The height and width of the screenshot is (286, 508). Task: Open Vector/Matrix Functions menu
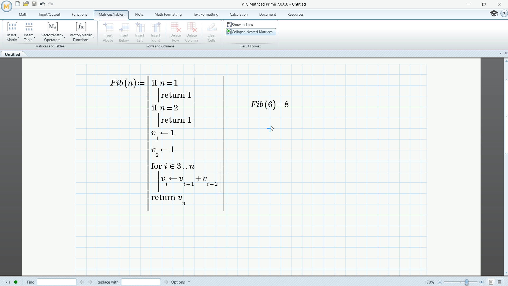(81, 32)
